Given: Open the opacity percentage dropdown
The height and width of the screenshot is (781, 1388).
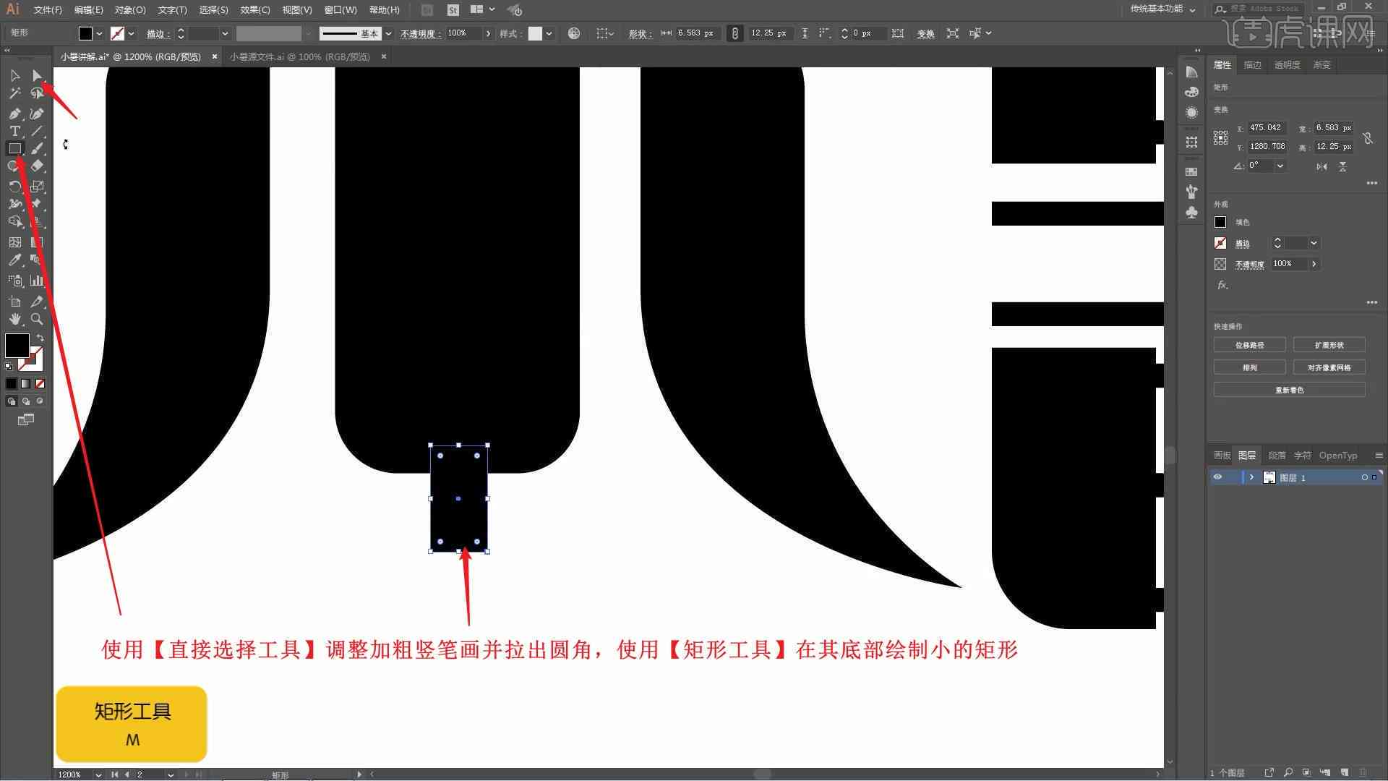Looking at the screenshot, I should pyautogui.click(x=485, y=33).
